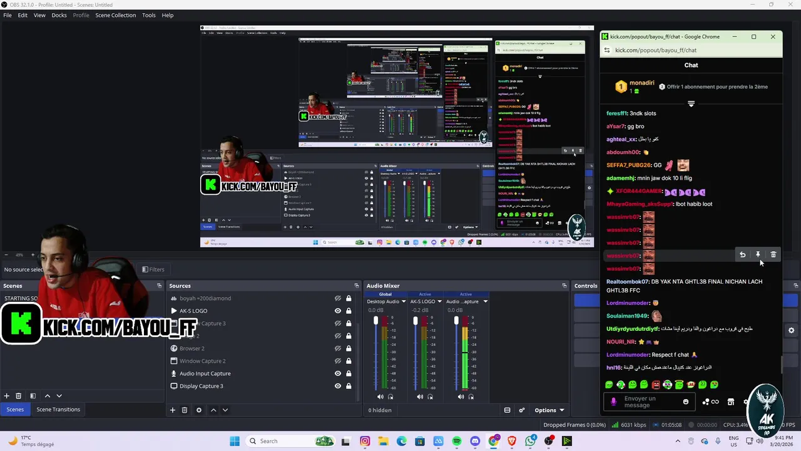Move source up in Sources toolbar
Screen dimensions: 801x451
(213, 410)
